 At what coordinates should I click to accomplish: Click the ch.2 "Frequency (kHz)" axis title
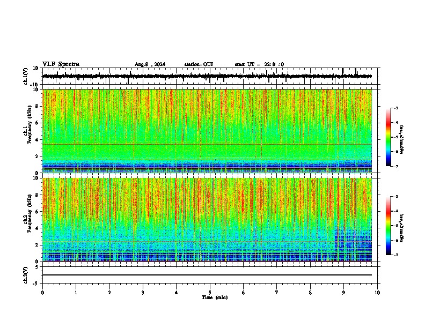pos(30,213)
